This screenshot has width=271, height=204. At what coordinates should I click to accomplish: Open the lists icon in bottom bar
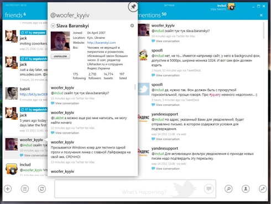click(x=25, y=189)
